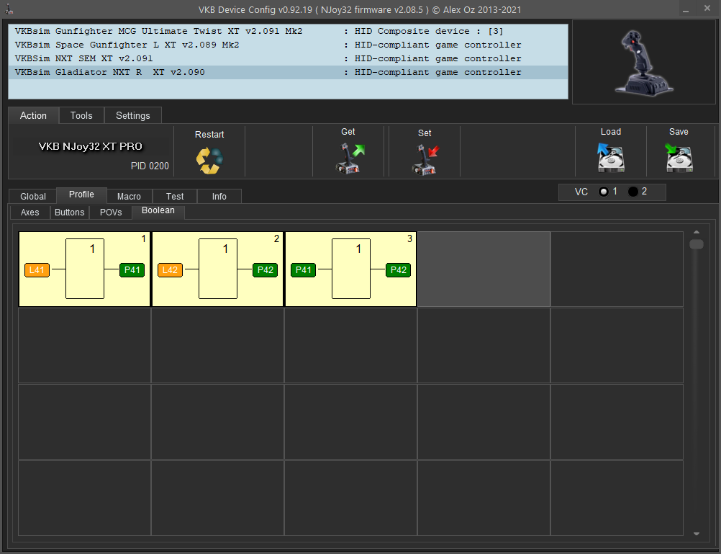Click P41 input tag in boolean cell 3
Image resolution: width=721 pixels, height=554 pixels.
coord(304,270)
